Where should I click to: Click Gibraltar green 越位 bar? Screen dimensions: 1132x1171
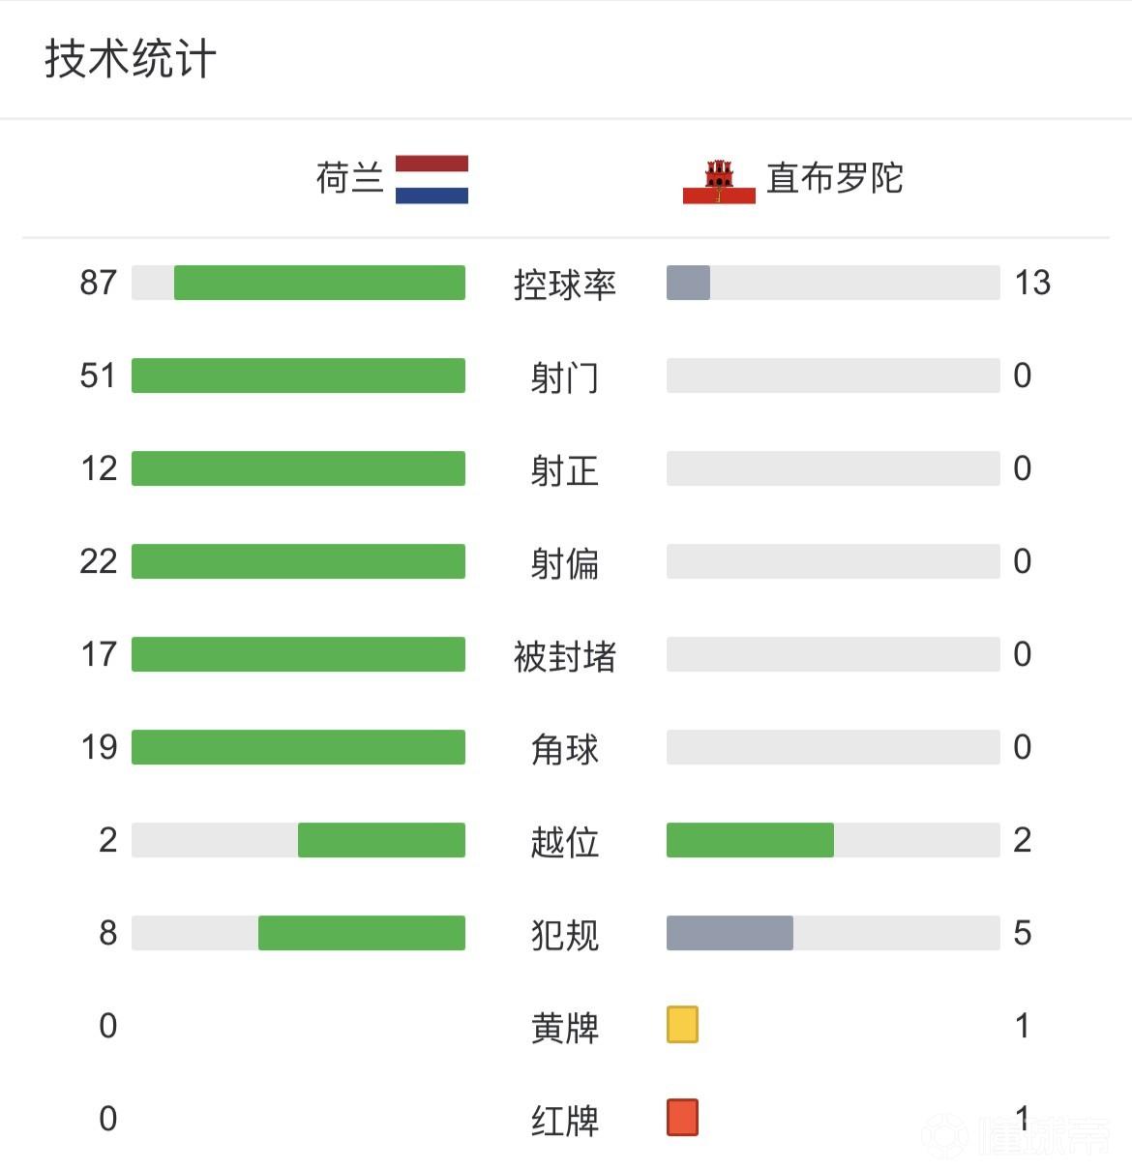(750, 840)
